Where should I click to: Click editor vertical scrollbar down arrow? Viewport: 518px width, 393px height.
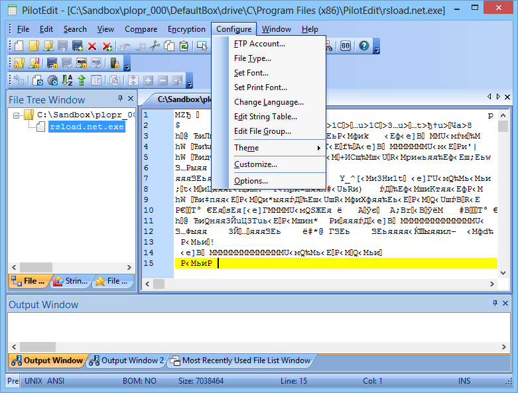click(x=503, y=272)
